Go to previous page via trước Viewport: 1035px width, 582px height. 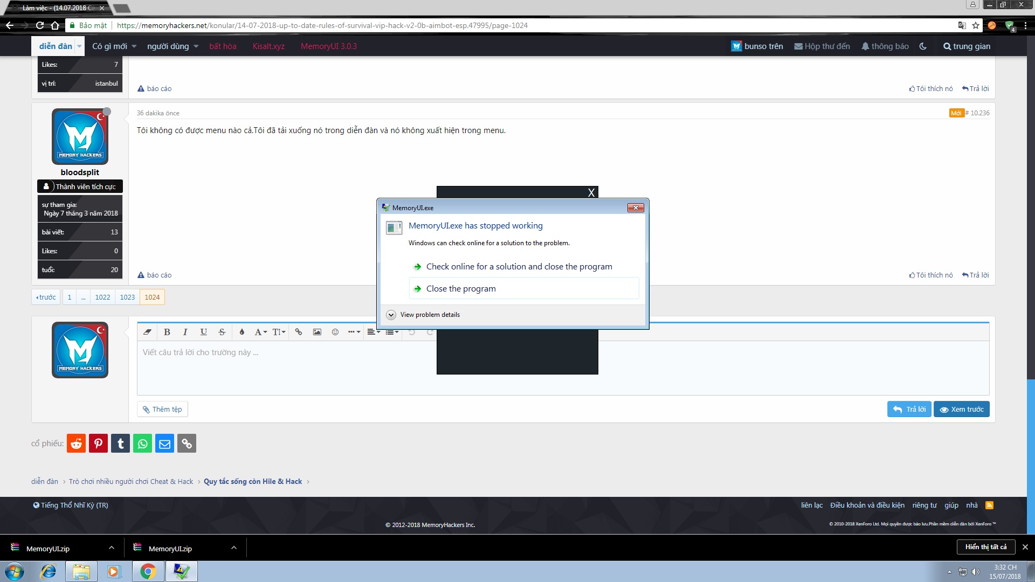(x=46, y=297)
